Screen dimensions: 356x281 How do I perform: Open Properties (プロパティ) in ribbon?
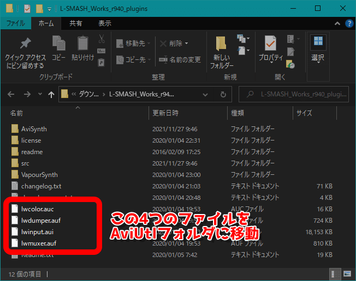271,49
